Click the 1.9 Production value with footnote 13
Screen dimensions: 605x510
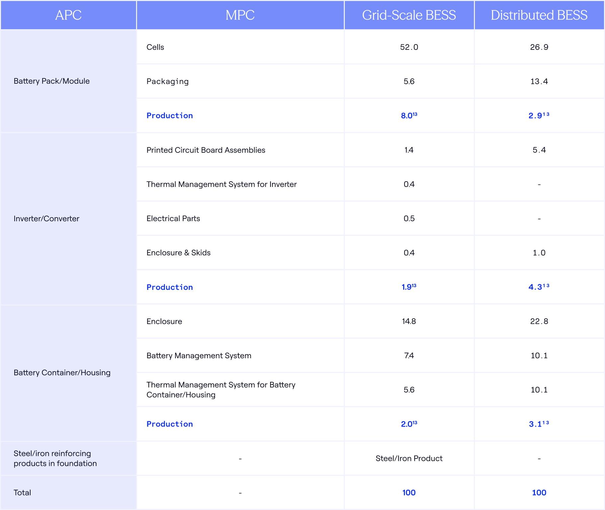pyautogui.click(x=409, y=287)
